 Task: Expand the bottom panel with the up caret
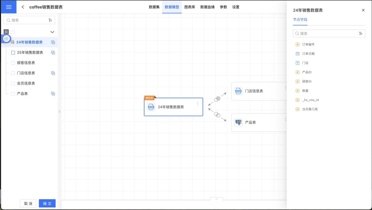coord(216,199)
